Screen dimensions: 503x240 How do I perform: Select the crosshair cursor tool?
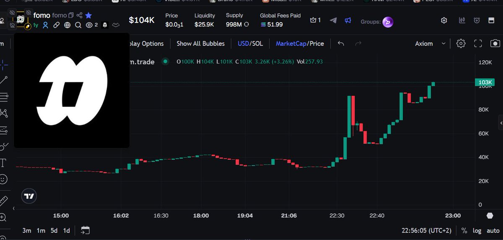point(3,64)
